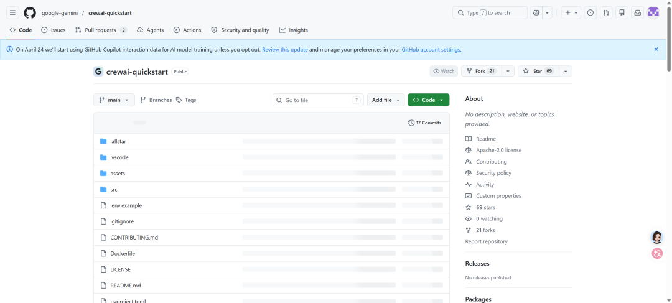Open the Review this update link
The height and width of the screenshot is (303, 672).
click(285, 50)
